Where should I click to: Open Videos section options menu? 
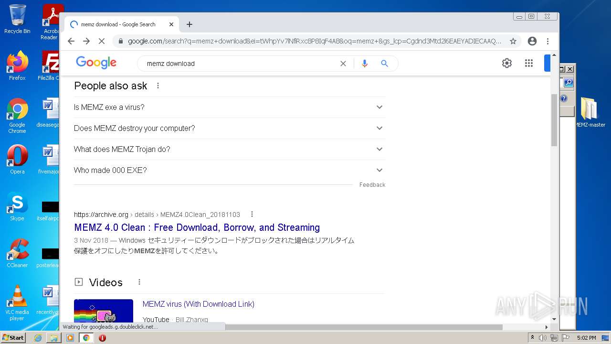tap(139, 282)
